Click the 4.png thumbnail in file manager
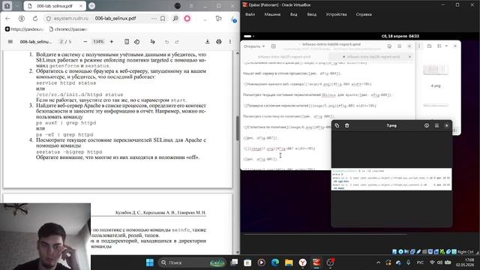 435,70
